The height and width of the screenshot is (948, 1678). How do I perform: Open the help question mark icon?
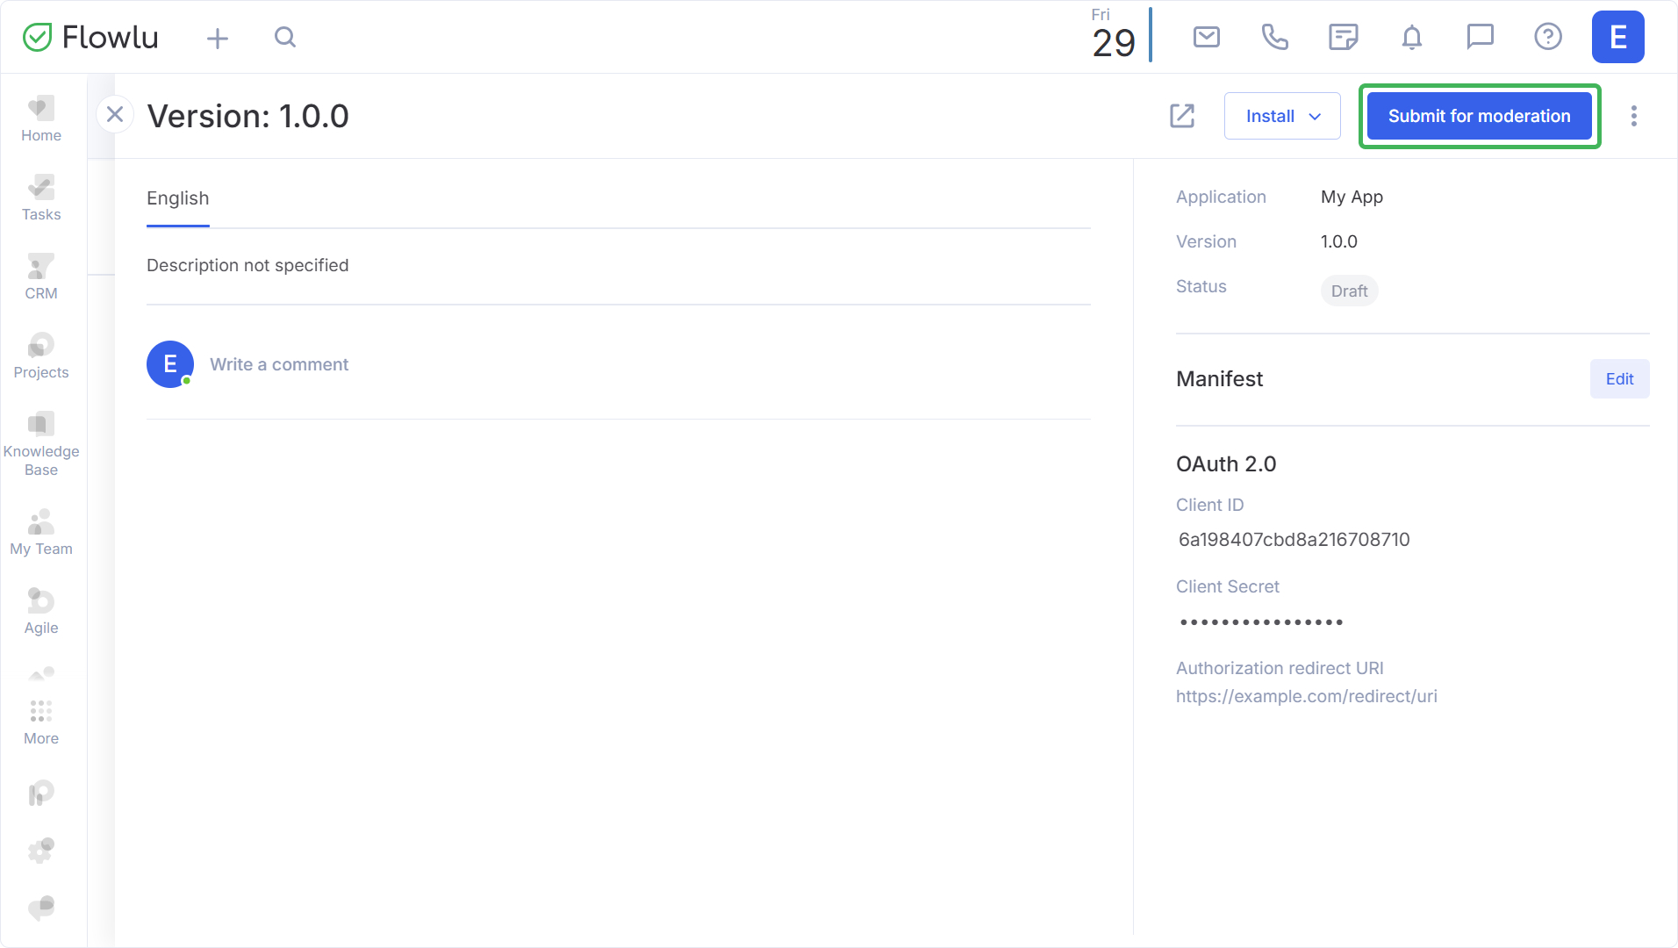click(x=1548, y=37)
